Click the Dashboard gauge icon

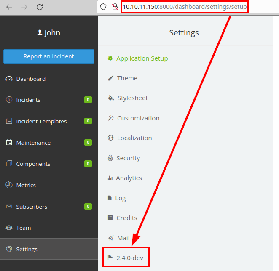coord(9,79)
